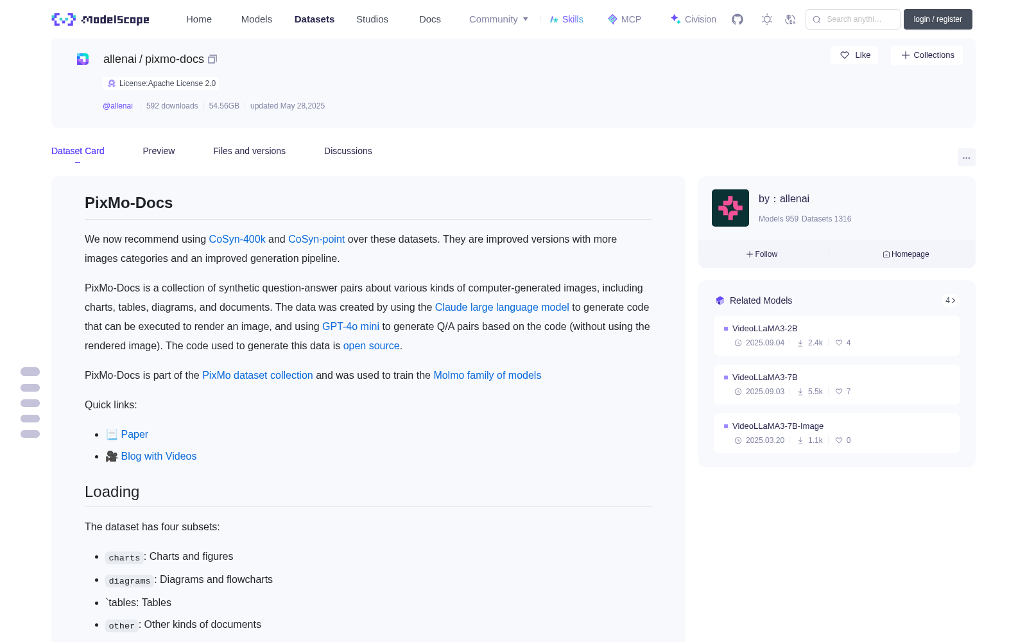Viewport: 1027px width, 642px height.
Task: Open the Claude large language model link
Action: [502, 307]
